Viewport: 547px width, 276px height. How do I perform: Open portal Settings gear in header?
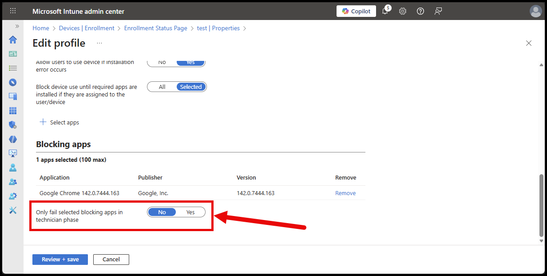pyautogui.click(x=403, y=11)
